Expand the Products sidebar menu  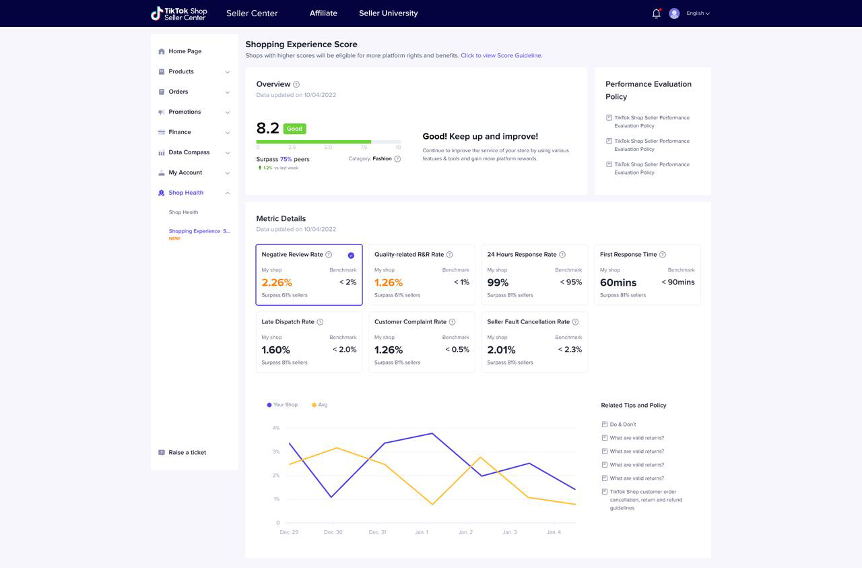pos(195,71)
